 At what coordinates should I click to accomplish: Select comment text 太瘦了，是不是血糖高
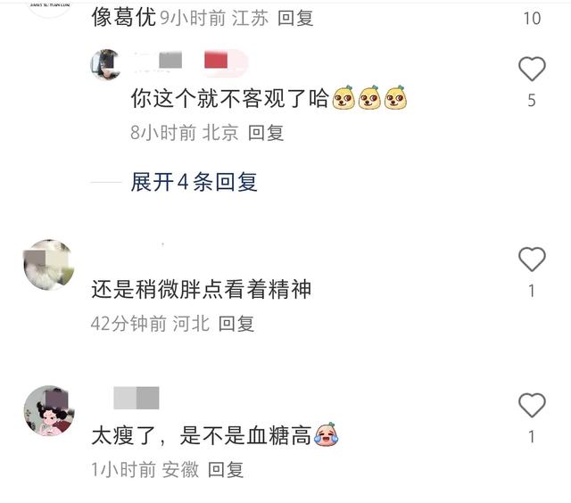pyautogui.click(x=202, y=435)
